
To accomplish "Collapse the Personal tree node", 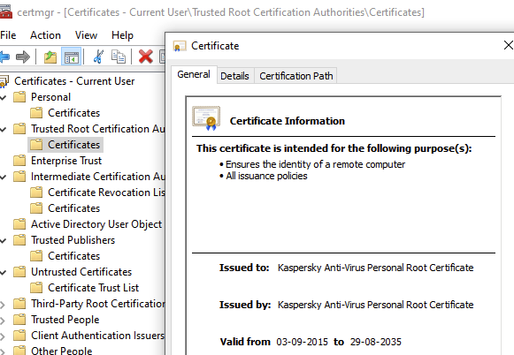I will pos(4,97).
